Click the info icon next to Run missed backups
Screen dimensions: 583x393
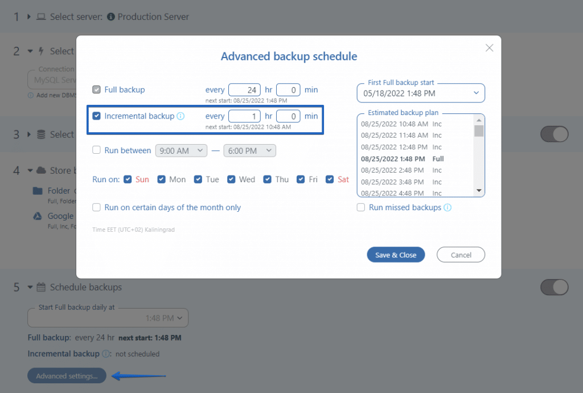[449, 207]
